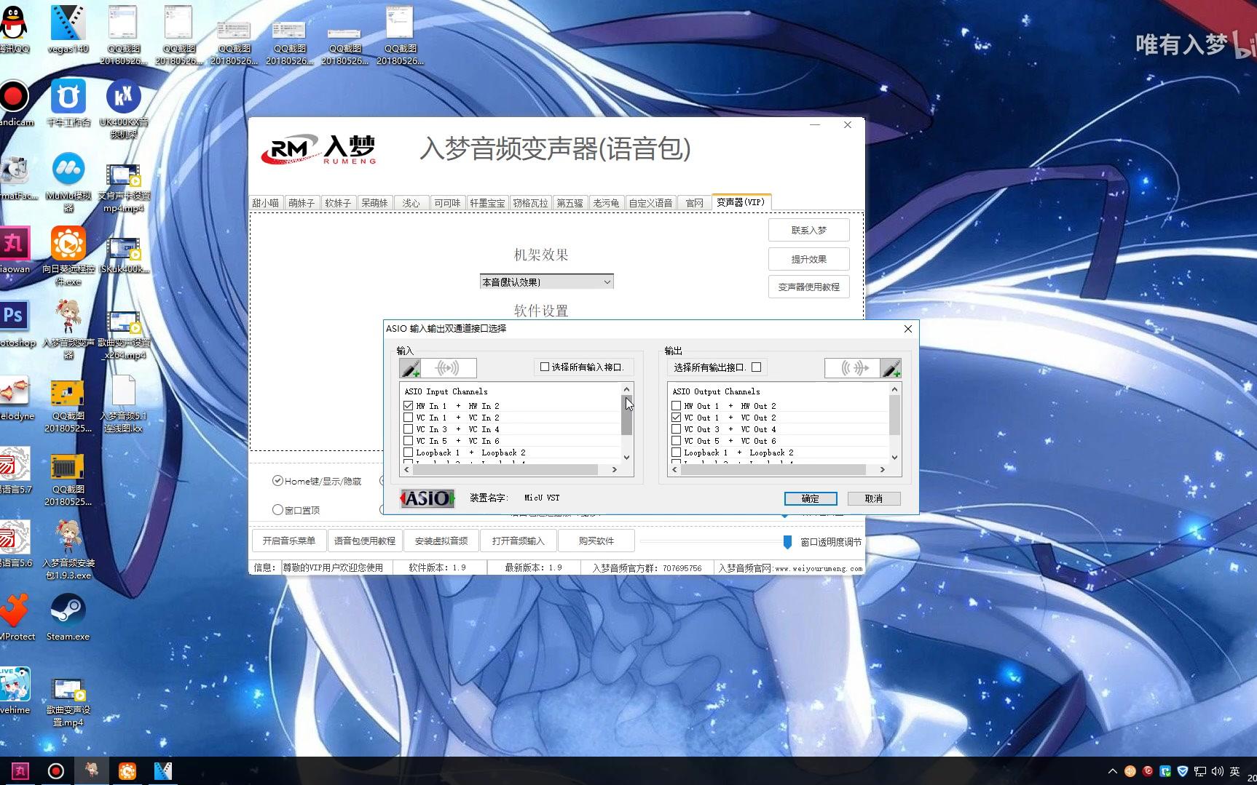Click the 联系入梦 button
Screen dimensions: 1257x785
809,230
